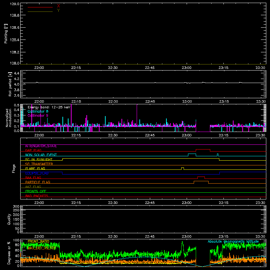Click the FRONTS_OFF label

[x=36, y=191]
